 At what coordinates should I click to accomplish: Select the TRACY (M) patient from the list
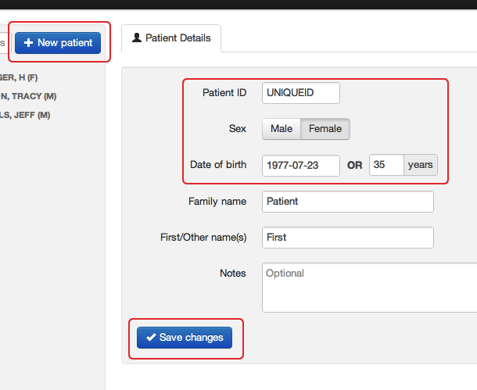click(x=28, y=96)
